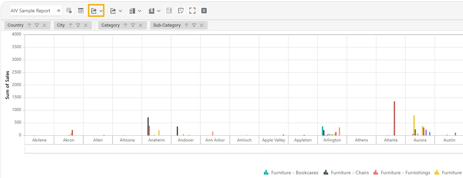This screenshot has width=463, height=178.
Task: Click the Aurora axis label
Action: tap(420, 140)
